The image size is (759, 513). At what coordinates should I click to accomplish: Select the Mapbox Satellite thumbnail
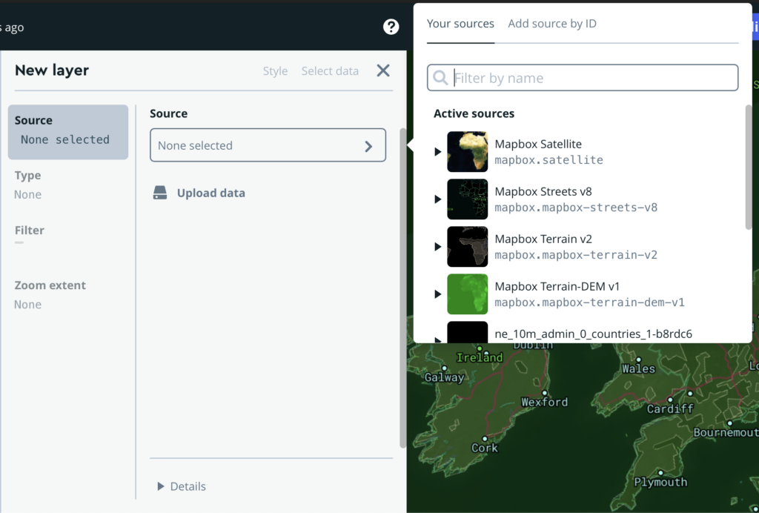[468, 151]
